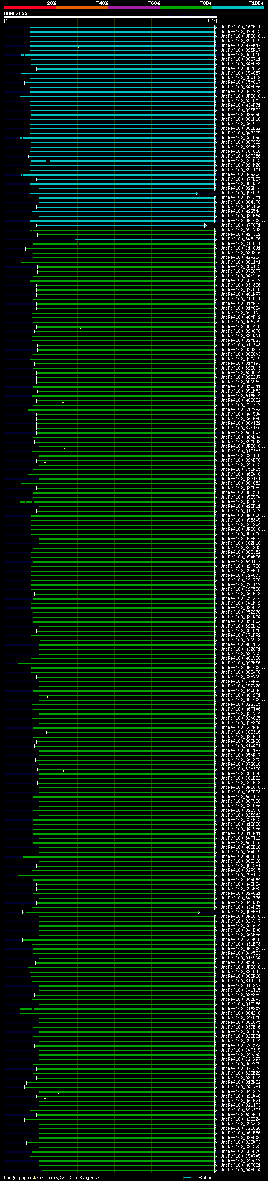268x1181 pixels.
Task: Click the Q9SQR9 alignment bar end arrow
Action: 196,194
